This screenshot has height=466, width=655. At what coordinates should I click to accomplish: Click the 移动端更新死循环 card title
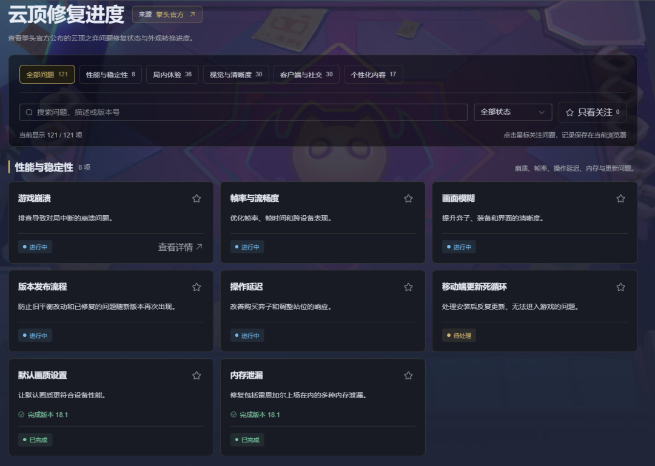[x=474, y=287]
